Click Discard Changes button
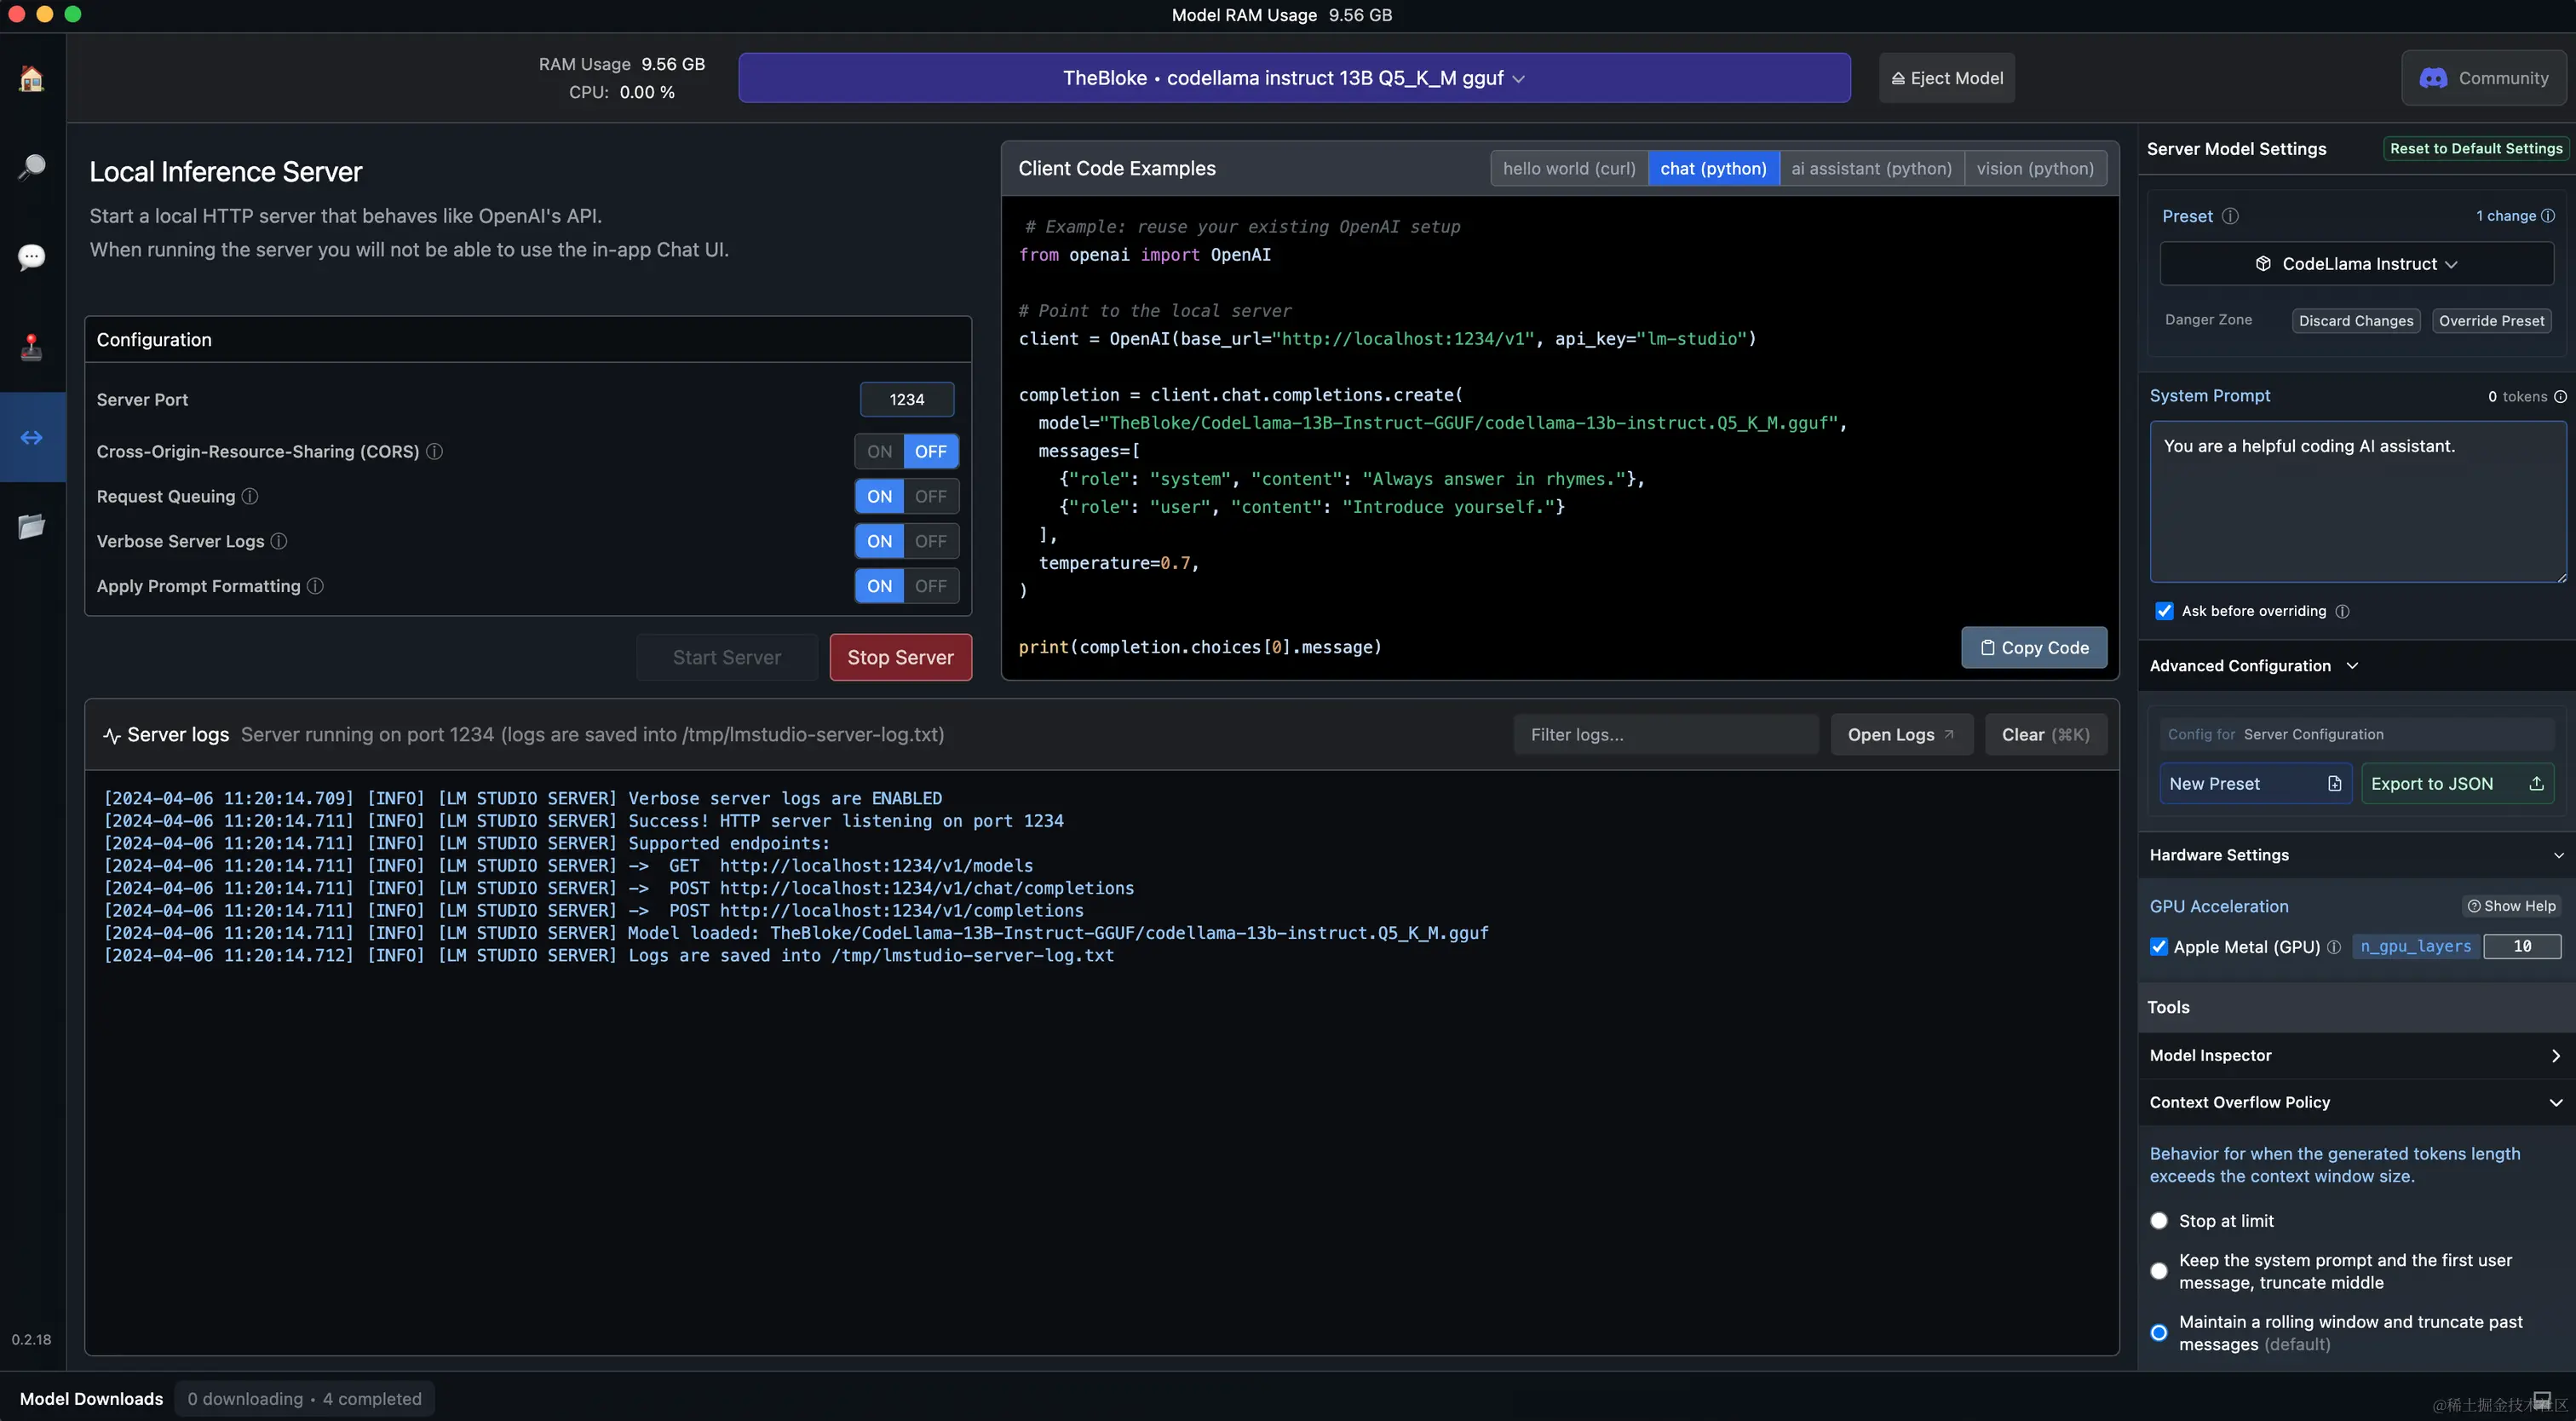 point(2356,321)
